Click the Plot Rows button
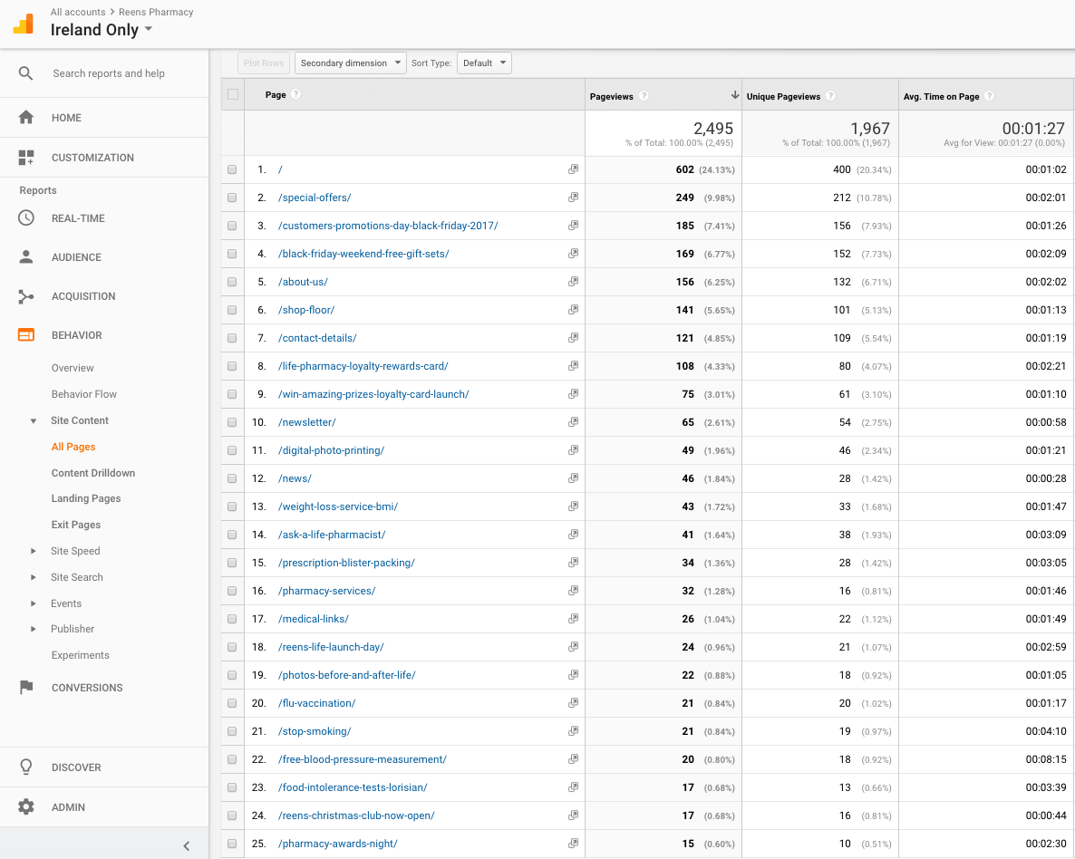The width and height of the screenshot is (1075, 859). 264,63
